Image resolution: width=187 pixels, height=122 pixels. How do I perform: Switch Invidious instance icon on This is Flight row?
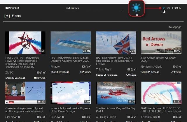135,70
